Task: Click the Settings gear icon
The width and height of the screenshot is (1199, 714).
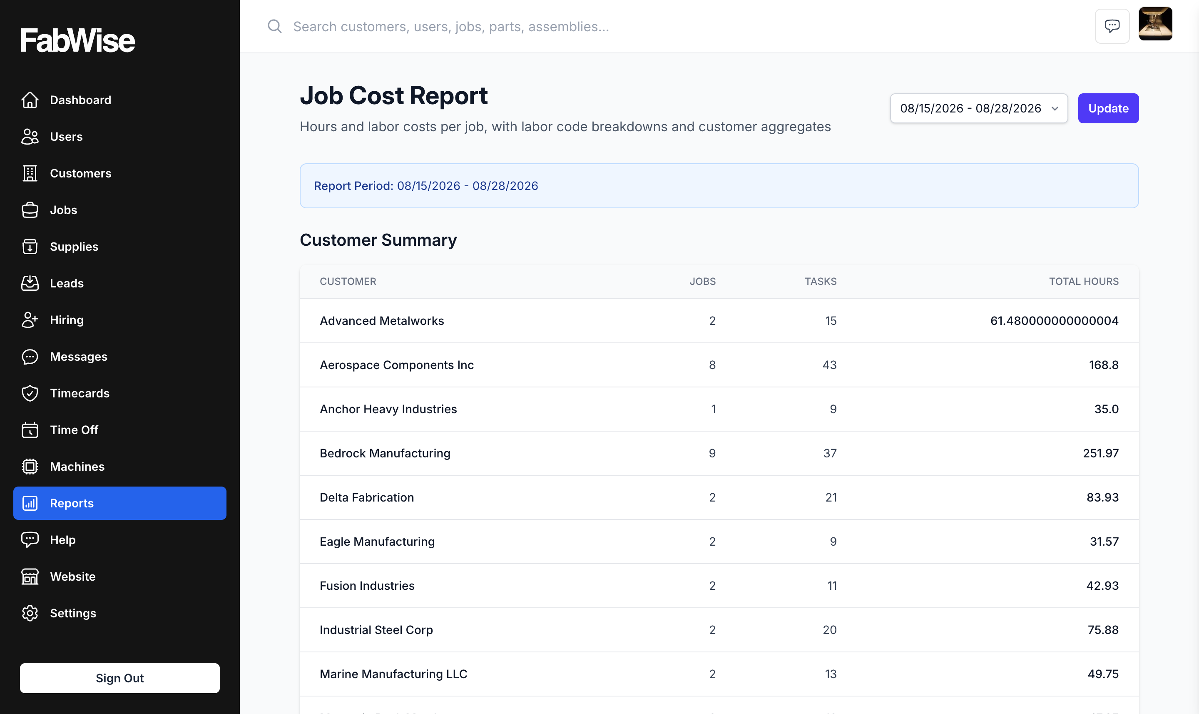Action: tap(30, 613)
